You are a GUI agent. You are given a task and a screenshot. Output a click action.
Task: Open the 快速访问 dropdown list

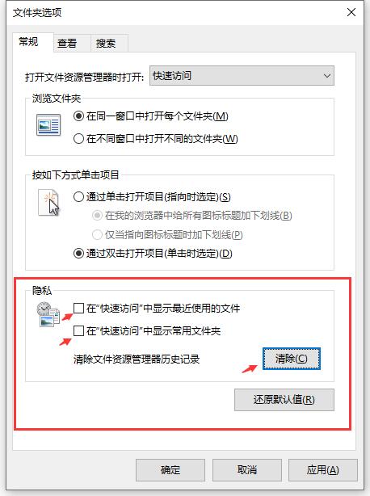click(x=242, y=76)
